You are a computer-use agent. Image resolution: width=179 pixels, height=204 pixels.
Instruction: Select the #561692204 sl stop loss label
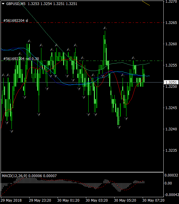pyautogui.click(x=16, y=20)
